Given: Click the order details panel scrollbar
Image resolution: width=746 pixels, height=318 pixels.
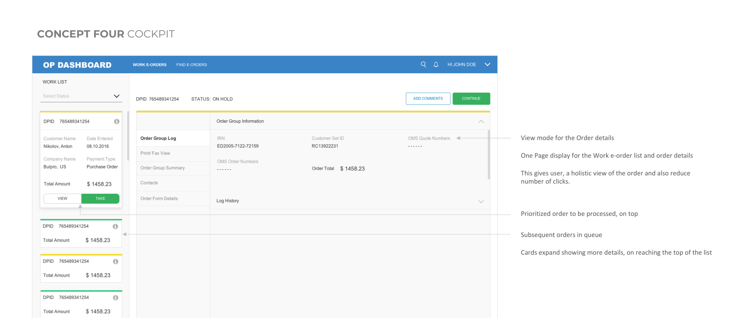Looking at the screenshot, I should [489, 154].
